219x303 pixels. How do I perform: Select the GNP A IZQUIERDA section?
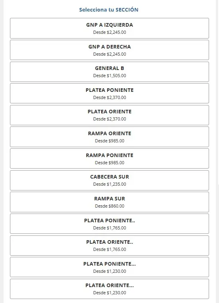click(109, 28)
